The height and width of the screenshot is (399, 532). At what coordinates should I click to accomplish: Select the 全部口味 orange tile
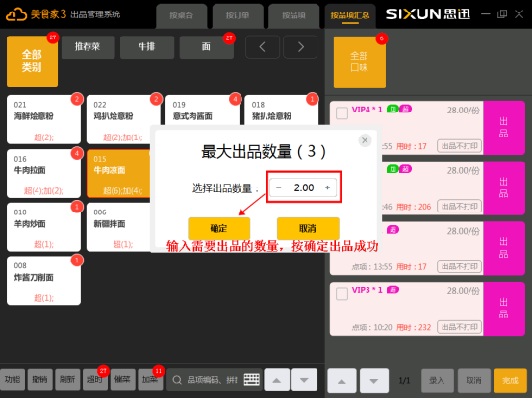[x=359, y=62]
